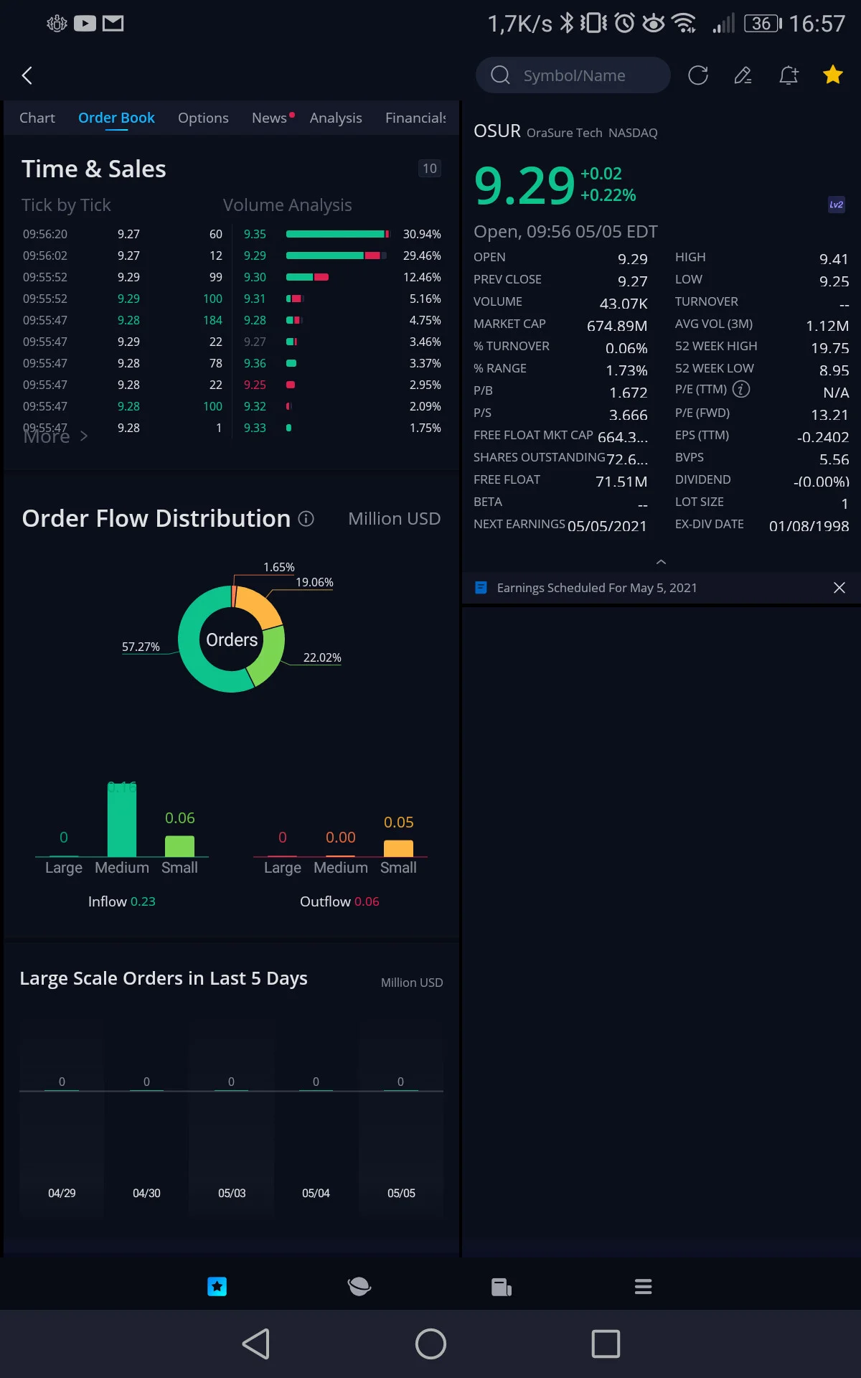Tap the Android home button
Screen dimensions: 861x1378
point(430,1344)
